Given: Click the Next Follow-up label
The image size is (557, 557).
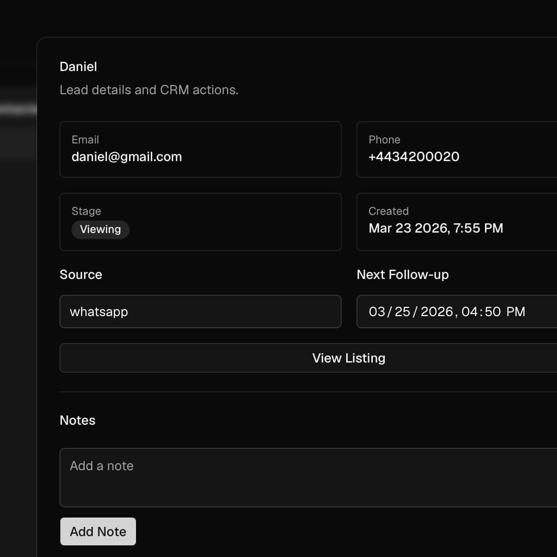Looking at the screenshot, I should tap(402, 274).
